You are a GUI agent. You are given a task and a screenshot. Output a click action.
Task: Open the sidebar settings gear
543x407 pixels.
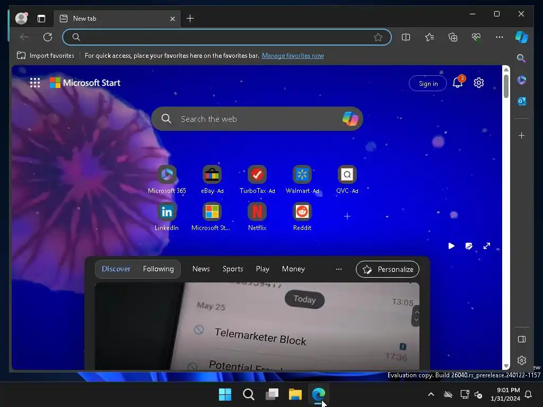tap(522, 360)
